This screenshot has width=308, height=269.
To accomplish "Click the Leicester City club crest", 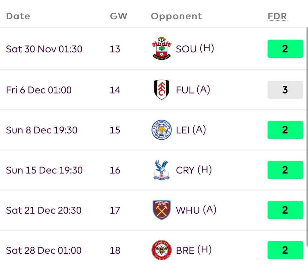I will pos(162,130).
